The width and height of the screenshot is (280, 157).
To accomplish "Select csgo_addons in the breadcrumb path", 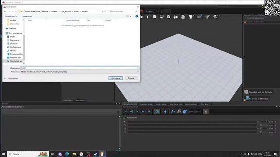I will coord(66,11).
